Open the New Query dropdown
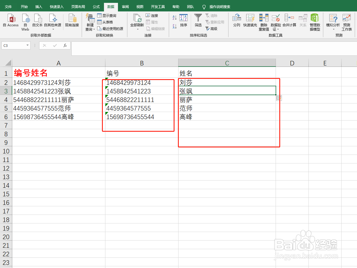Viewport: 357px width, 268px height. point(90,22)
